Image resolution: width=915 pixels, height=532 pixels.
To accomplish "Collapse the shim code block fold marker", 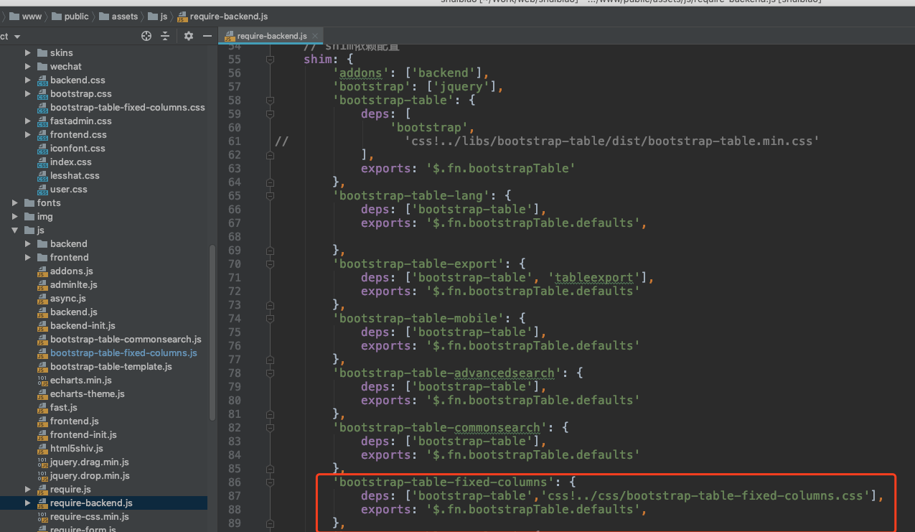I will (271, 60).
